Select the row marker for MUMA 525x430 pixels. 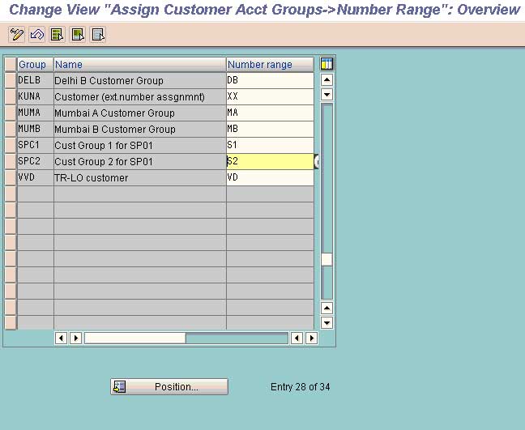click(x=11, y=113)
